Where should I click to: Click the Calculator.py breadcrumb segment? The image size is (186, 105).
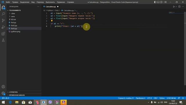(x=69, y=10)
